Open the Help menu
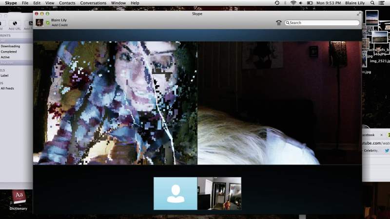 click(x=135, y=3)
